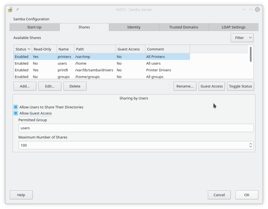The width and height of the screenshot is (268, 209).
Task: Sort shares by Status column header
Action: coord(23,49)
